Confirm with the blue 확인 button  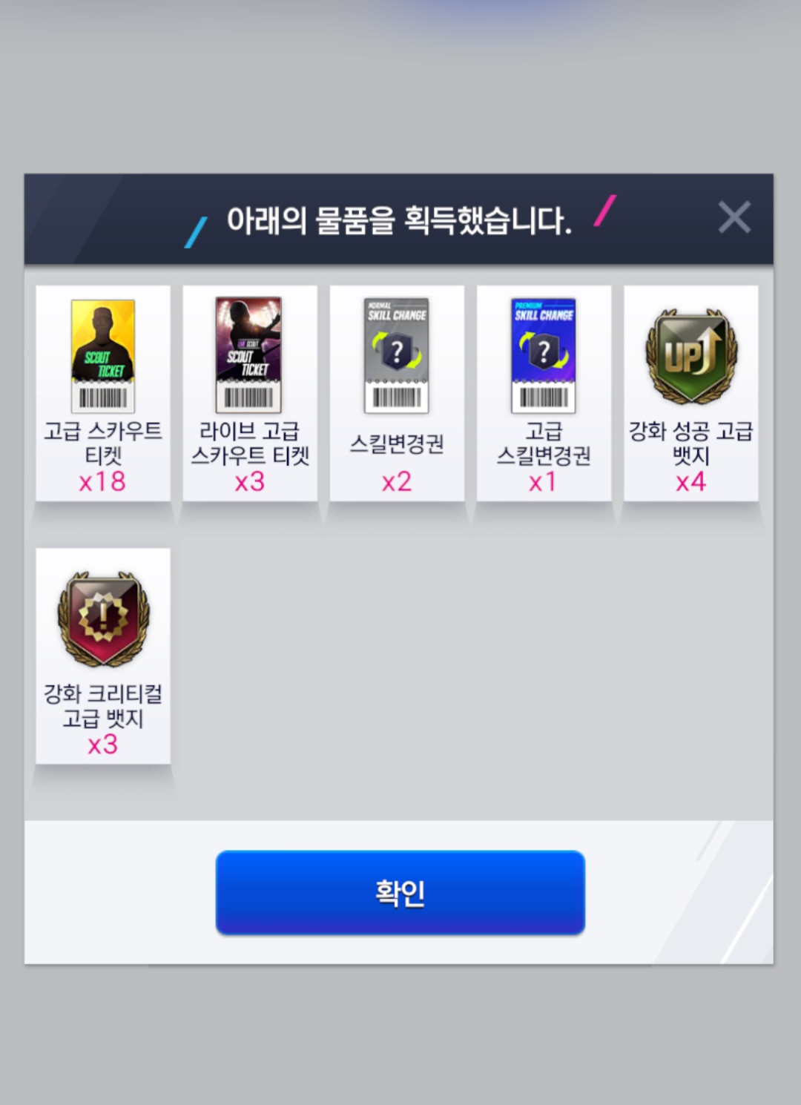pos(400,892)
